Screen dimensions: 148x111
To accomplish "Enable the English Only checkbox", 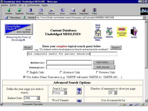I will coord(28,72).
